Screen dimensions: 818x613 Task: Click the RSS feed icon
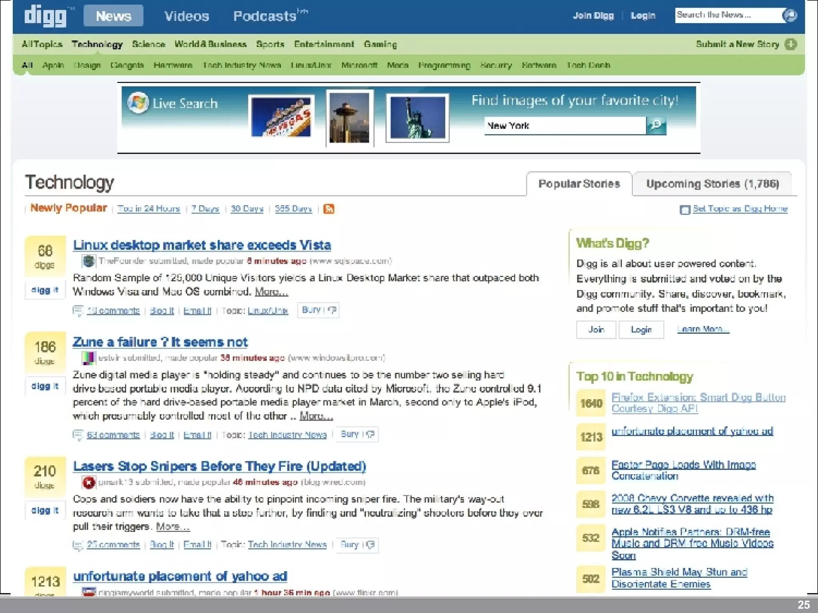[x=329, y=209]
